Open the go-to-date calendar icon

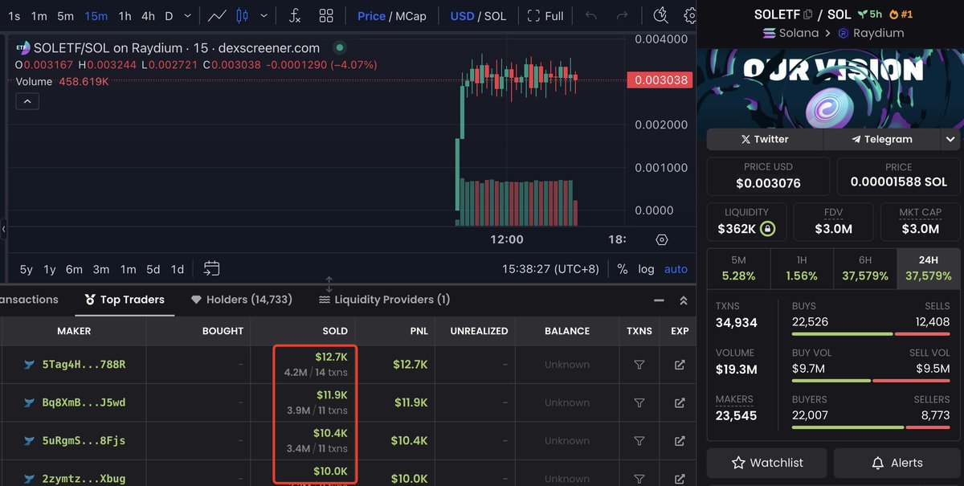pos(211,268)
